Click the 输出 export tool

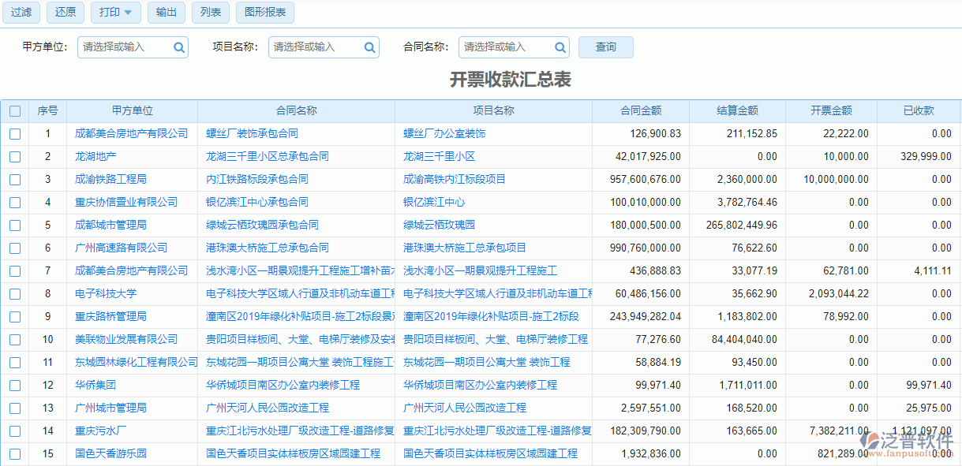(x=166, y=13)
